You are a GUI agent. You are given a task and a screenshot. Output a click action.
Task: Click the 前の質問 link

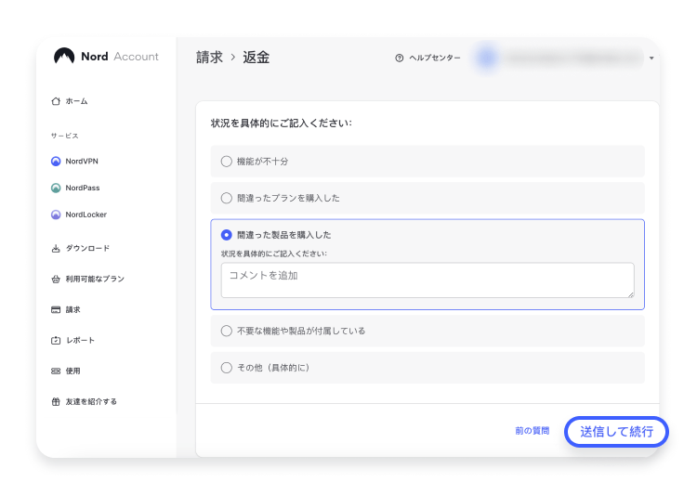click(533, 431)
